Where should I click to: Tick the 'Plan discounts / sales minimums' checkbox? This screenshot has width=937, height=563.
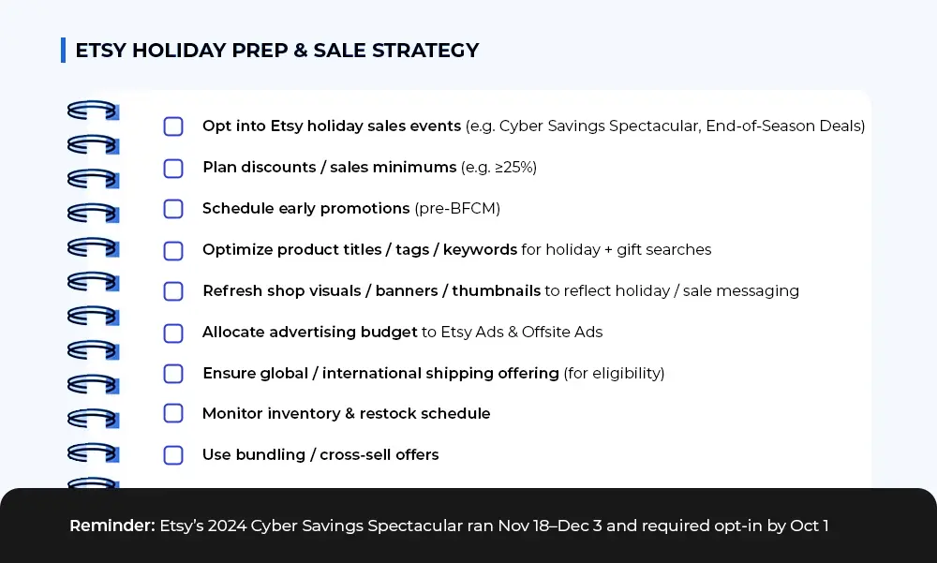pos(173,168)
